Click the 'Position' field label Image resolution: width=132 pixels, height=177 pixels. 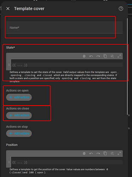12,145
